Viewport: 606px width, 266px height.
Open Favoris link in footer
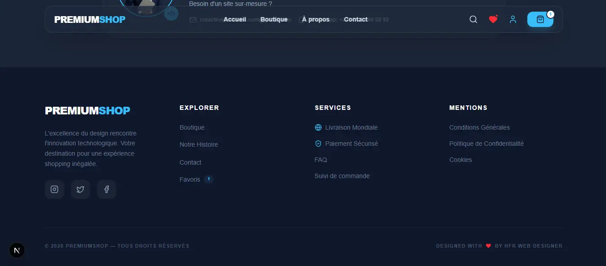pyautogui.click(x=190, y=179)
